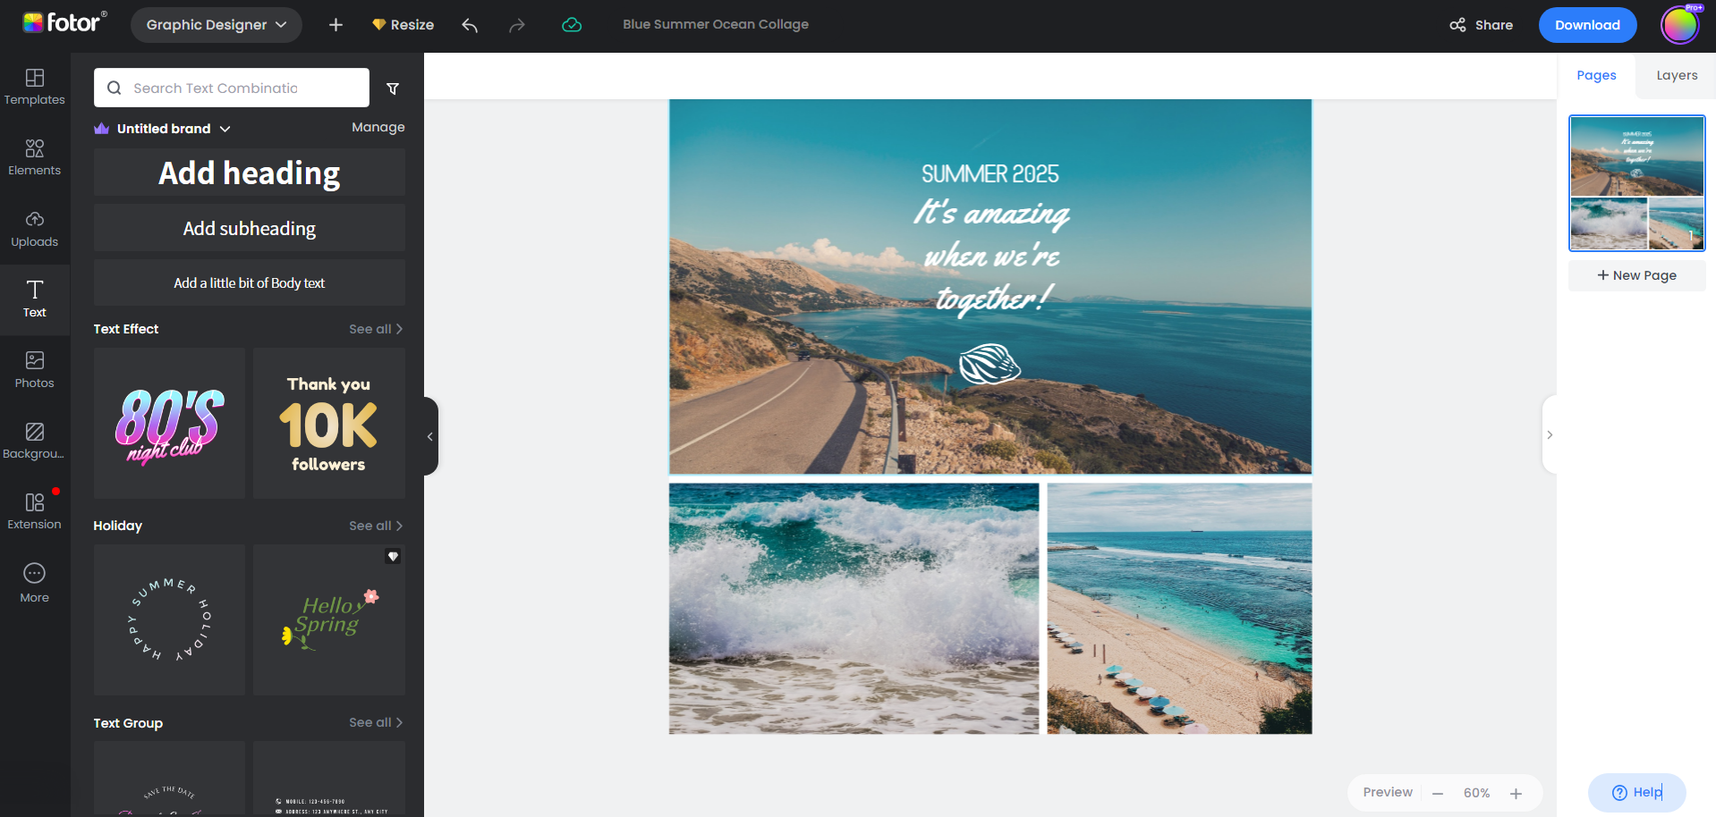
Task: Click the Preview button
Action: tap(1388, 793)
